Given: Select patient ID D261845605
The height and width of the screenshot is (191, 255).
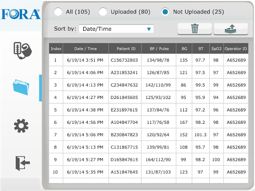Looking at the screenshot, I should pyautogui.click(x=125, y=97).
